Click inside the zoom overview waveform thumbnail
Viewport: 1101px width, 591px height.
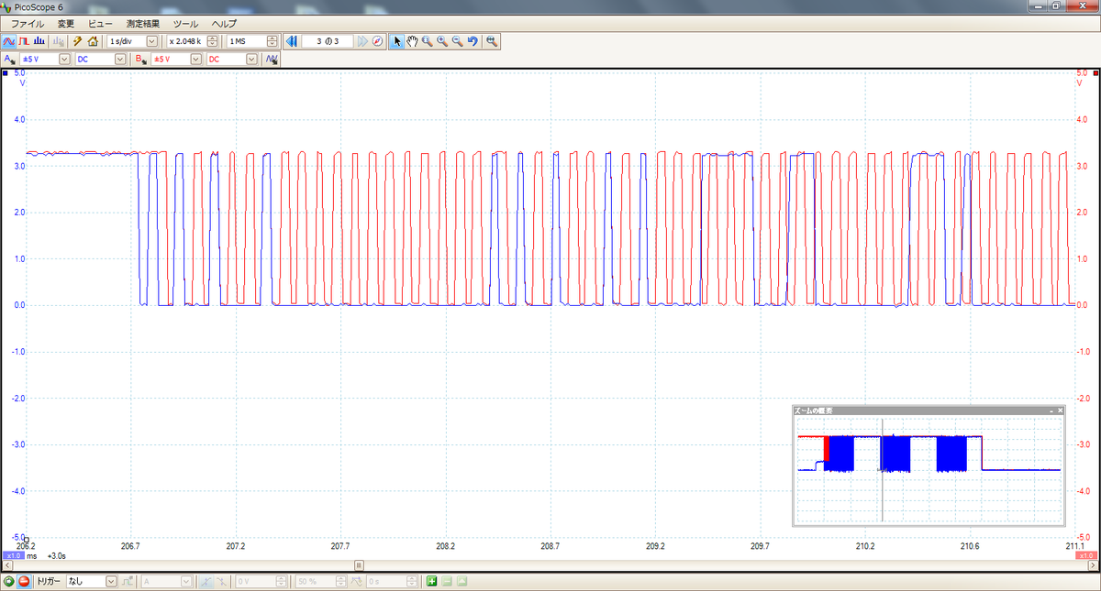point(929,470)
